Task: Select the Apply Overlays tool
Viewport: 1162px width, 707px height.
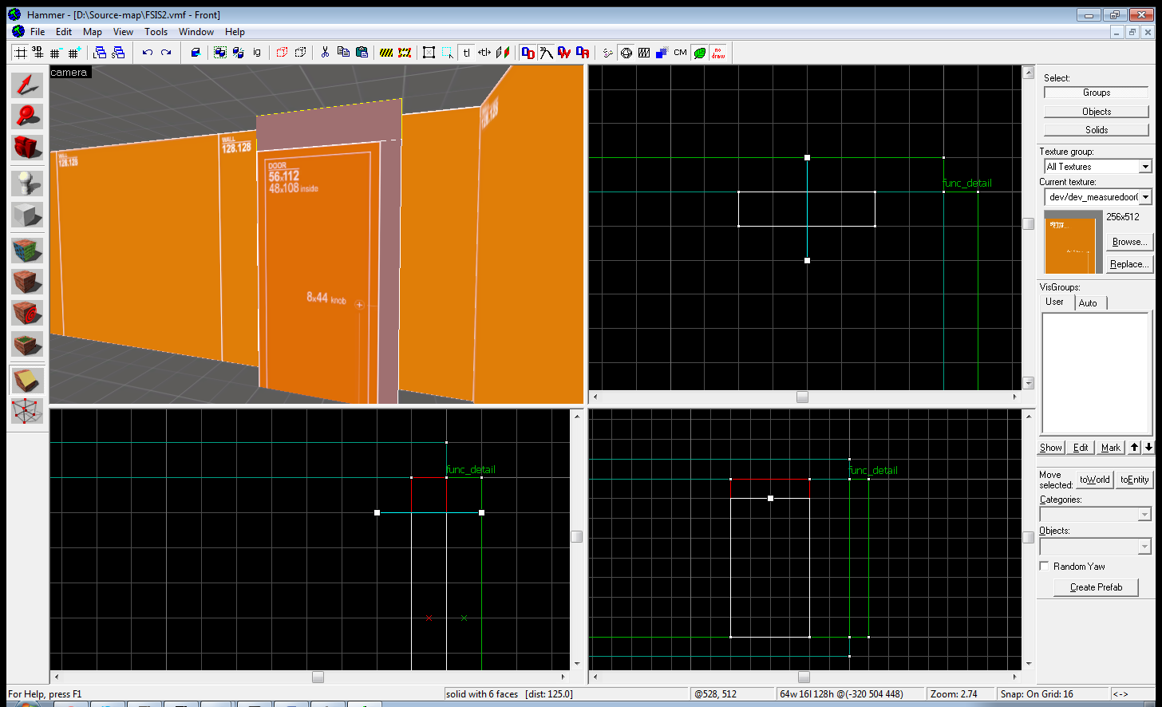Action: click(x=27, y=344)
